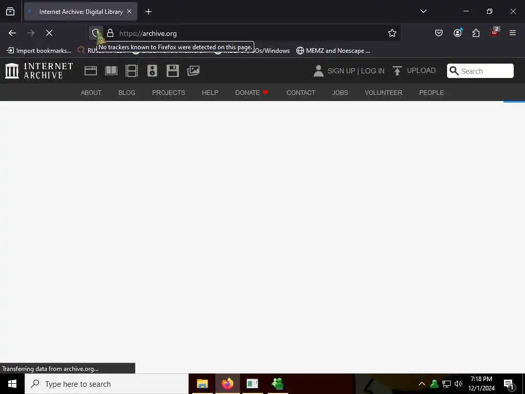
Task: Click the network tray icon
Action: pyautogui.click(x=447, y=384)
